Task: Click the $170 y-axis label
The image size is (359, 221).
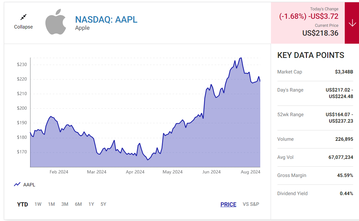Action: click(x=22, y=152)
